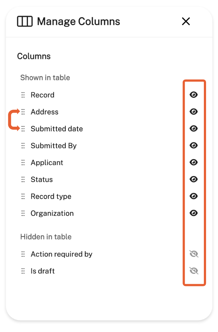This screenshot has width=218, height=332.
Task: Show the Action required by column
Action: tap(194, 254)
